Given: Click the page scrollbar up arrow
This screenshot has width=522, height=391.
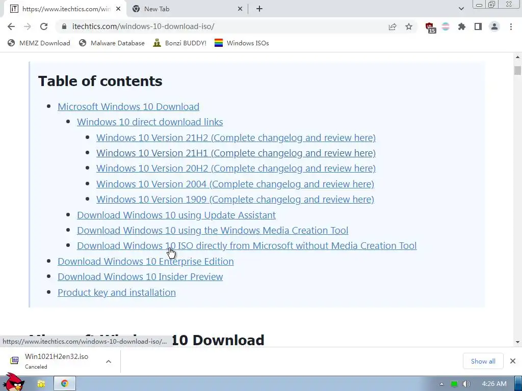Looking at the screenshot, I should [x=517, y=57].
